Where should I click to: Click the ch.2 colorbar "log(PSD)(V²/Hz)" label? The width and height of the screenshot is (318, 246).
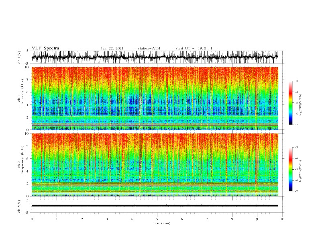(x=300, y=171)
